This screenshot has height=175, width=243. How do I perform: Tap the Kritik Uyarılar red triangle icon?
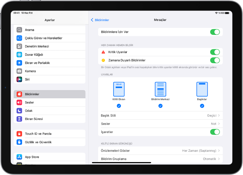point(103,52)
